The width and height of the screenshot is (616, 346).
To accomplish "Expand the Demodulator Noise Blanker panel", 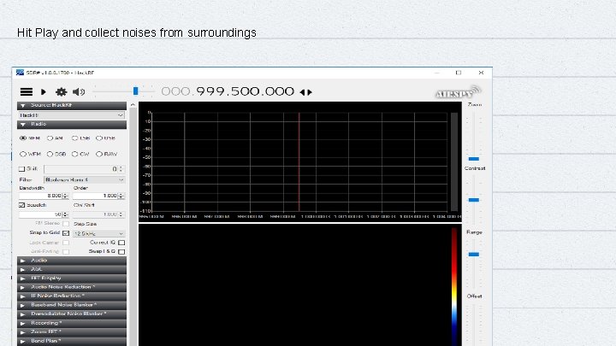I will [72, 314].
